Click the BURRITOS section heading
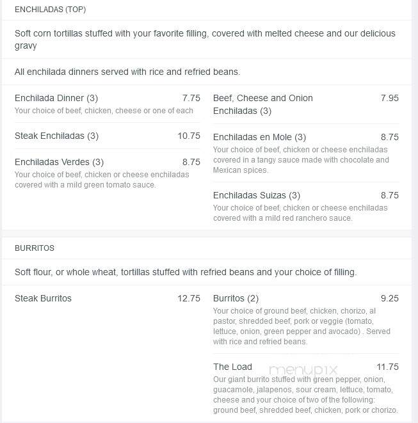 pyautogui.click(x=35, y=248)
